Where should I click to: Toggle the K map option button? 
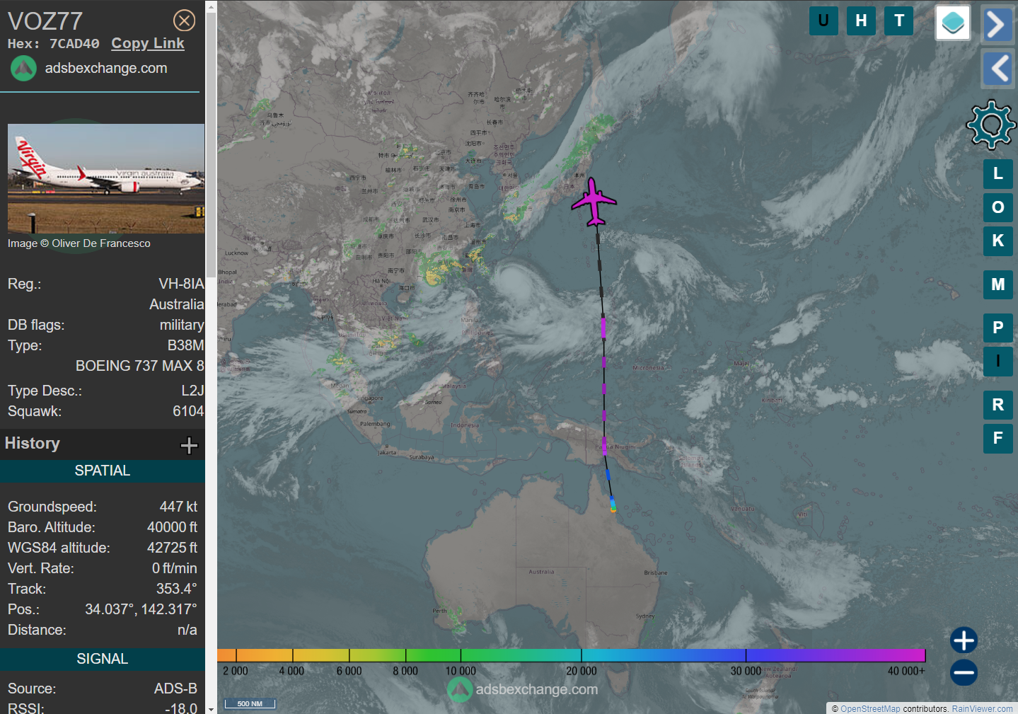coord(998,241)
